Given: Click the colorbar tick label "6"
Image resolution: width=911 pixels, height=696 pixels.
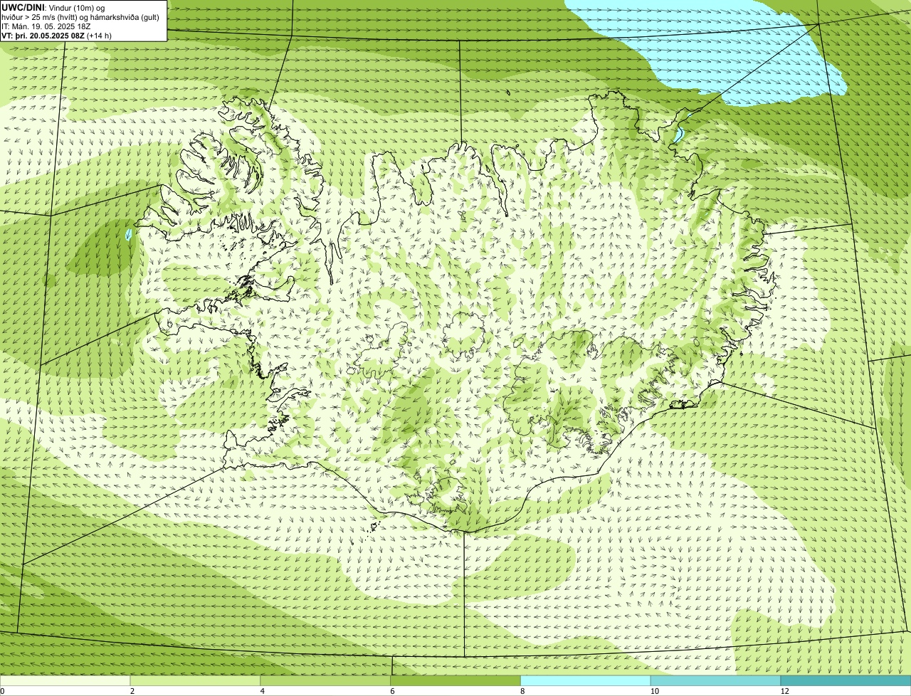Looking at the screenshot, I should coord(393,691).
